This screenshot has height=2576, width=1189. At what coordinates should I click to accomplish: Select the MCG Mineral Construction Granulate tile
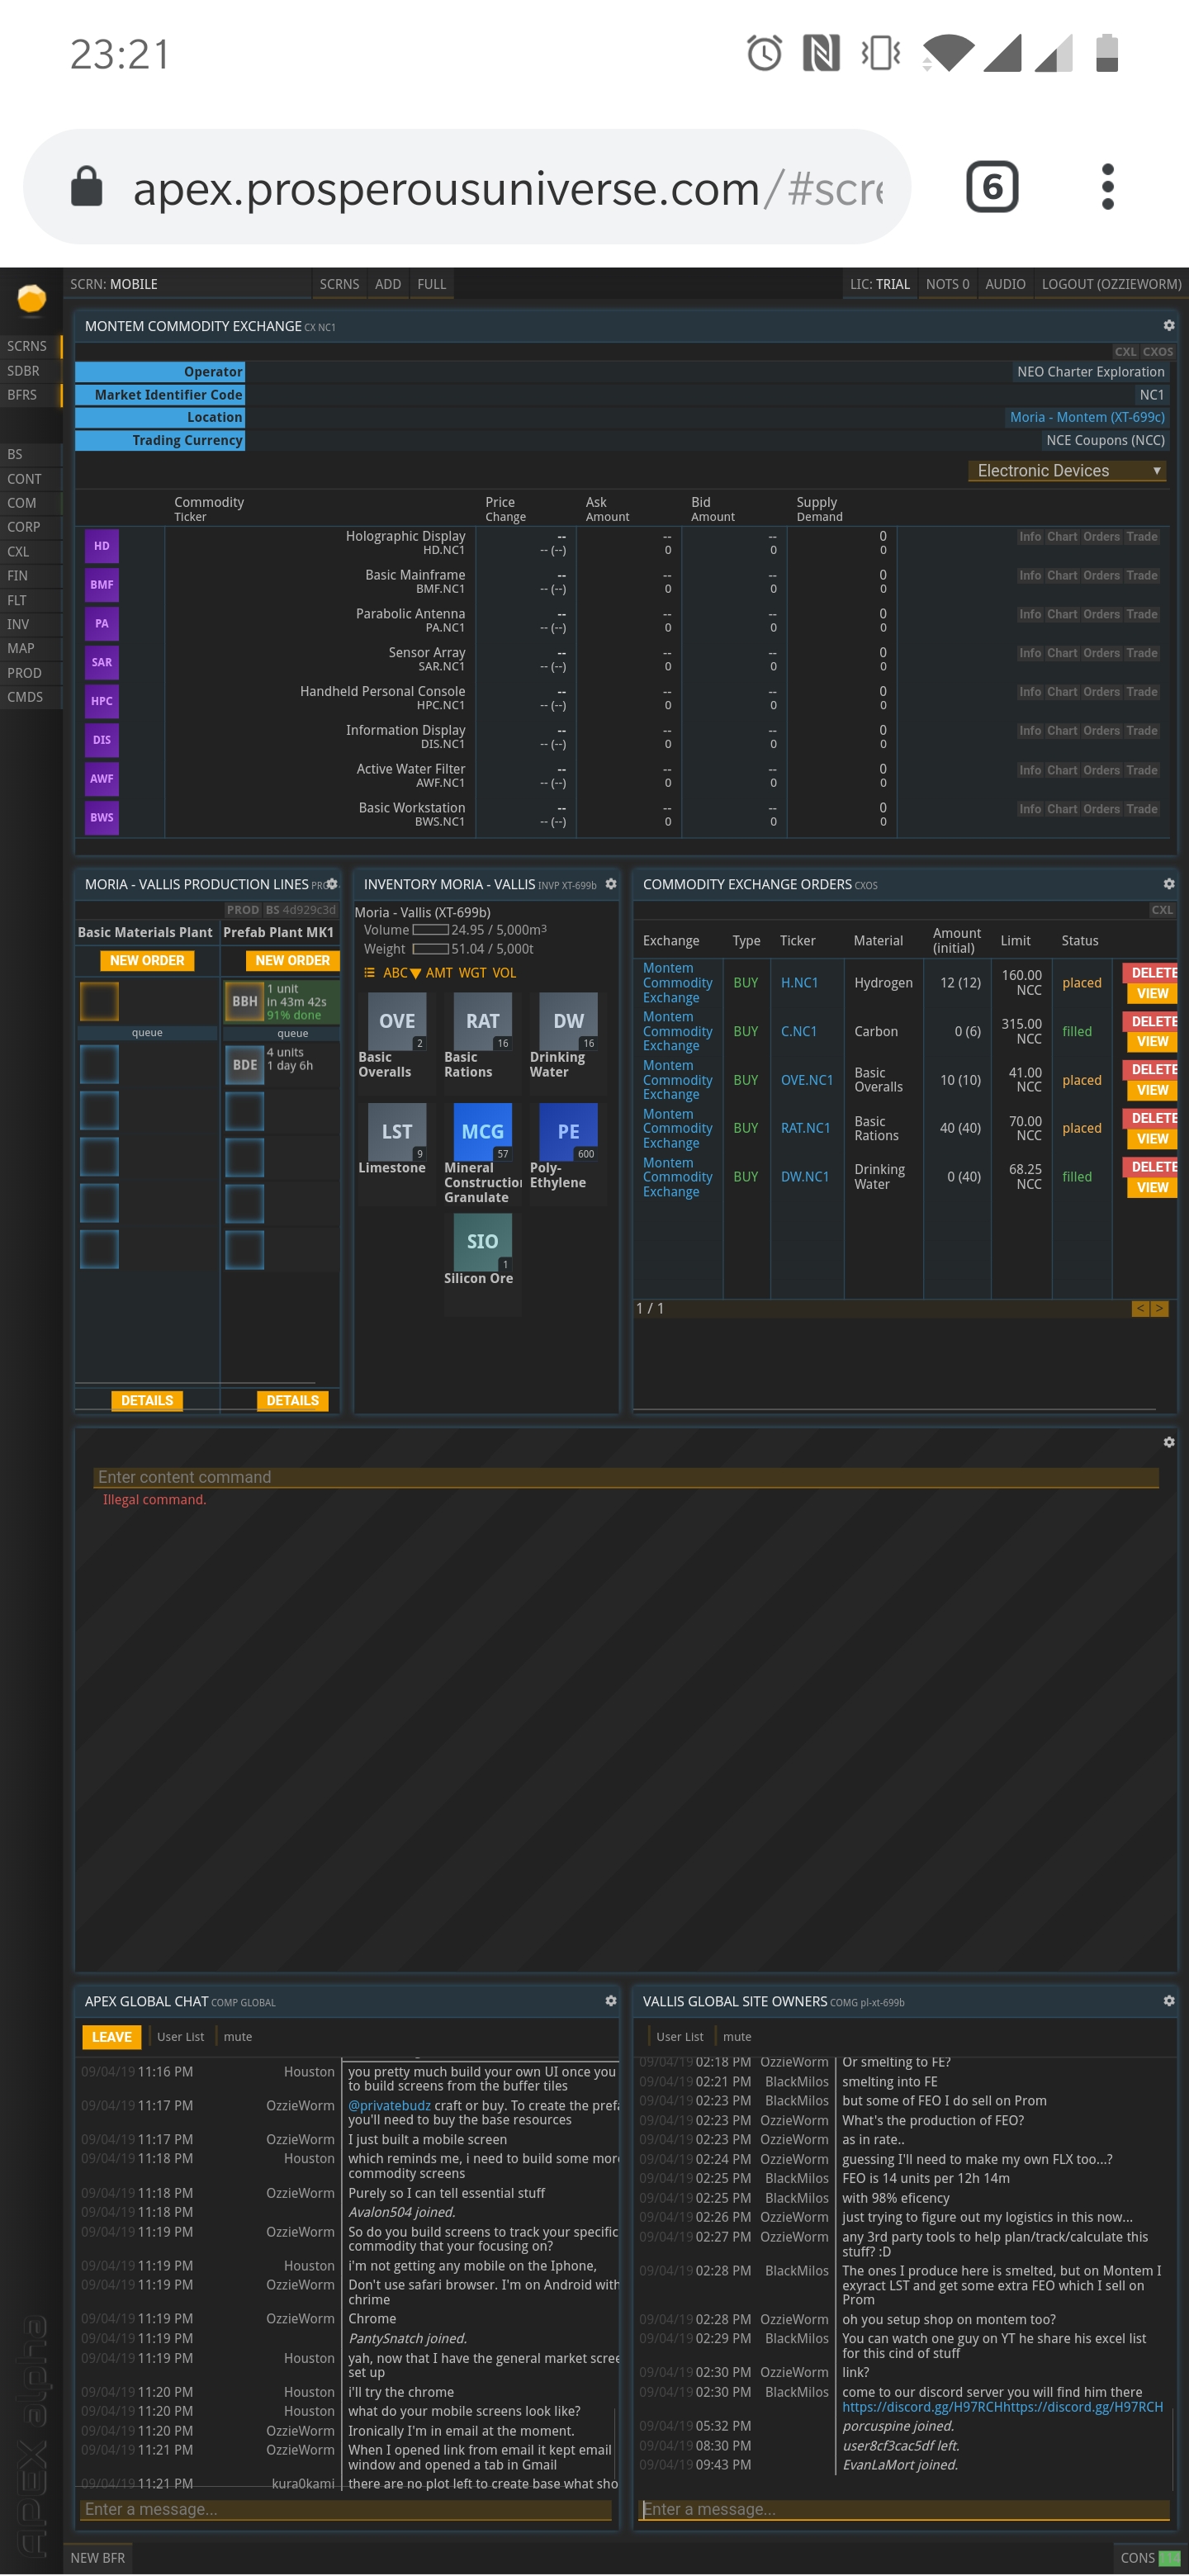(x=483, y=1131)
